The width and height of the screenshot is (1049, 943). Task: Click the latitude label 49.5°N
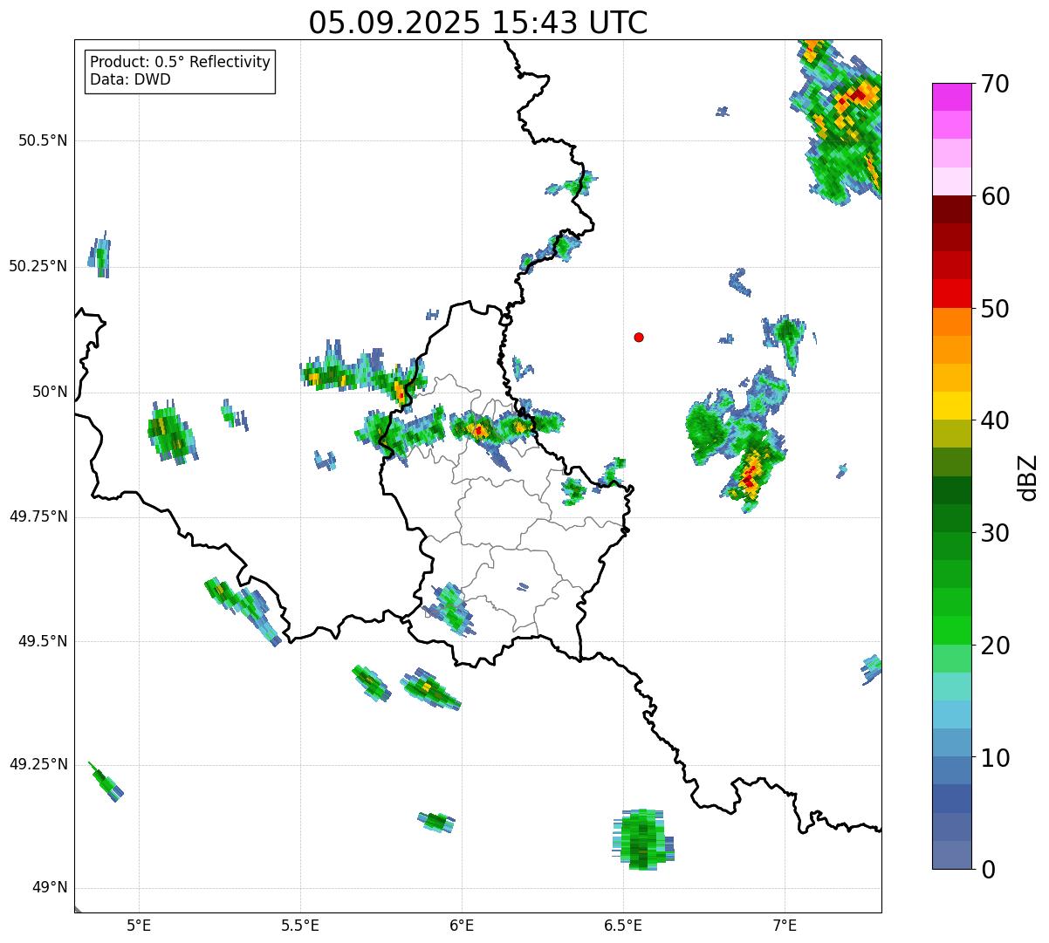click(x=43, y=641)
